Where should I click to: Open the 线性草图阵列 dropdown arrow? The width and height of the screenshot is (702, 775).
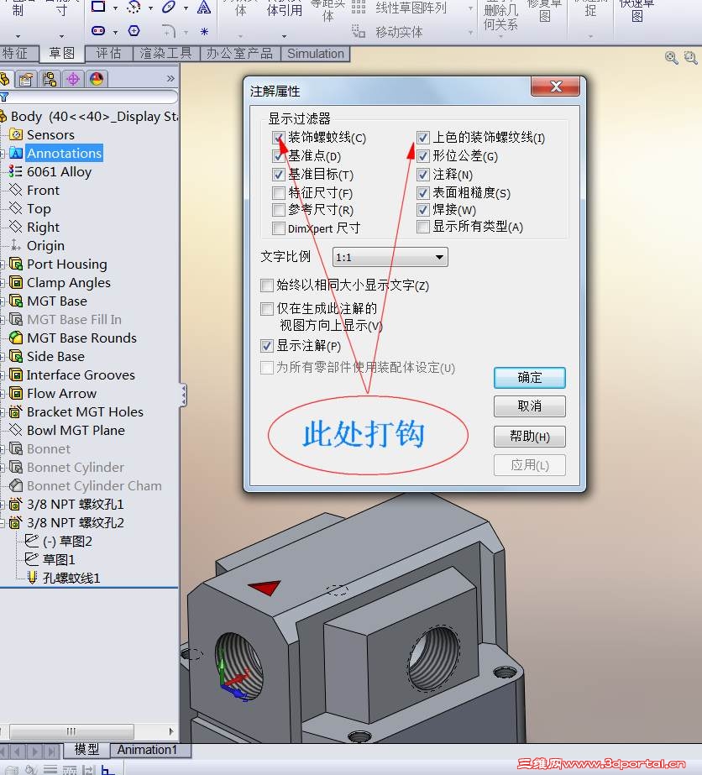coord(470,8)
